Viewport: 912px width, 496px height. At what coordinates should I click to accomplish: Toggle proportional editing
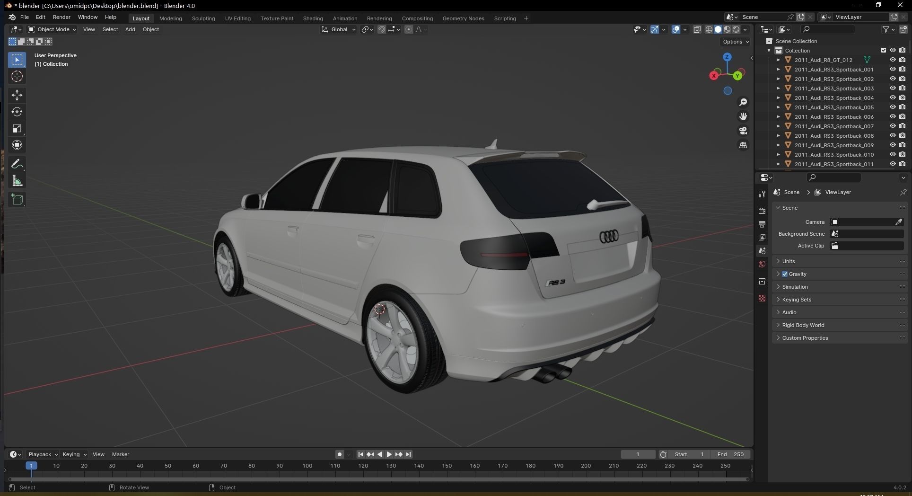click(x=409, y=29)
